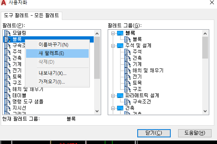The width and height of the screenshot is (217, 144).
Task: Click the palette icon next to 건축 in left list
Action: 7,58
